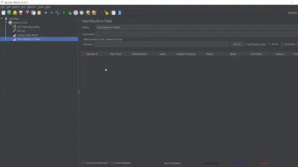
Task: Click the Bytes column header
Action: [233, 54]
